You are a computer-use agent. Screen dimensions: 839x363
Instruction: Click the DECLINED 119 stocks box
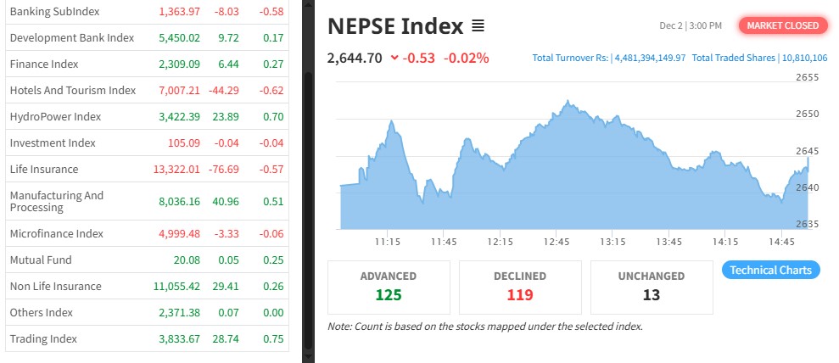point(520,287)
